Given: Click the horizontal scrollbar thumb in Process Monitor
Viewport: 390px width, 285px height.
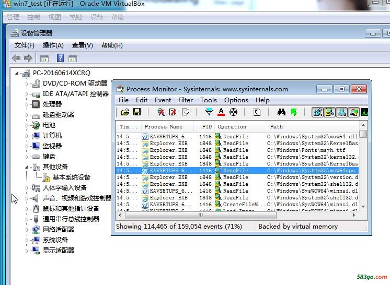Looking at the screenshot, I should (201, 215).
